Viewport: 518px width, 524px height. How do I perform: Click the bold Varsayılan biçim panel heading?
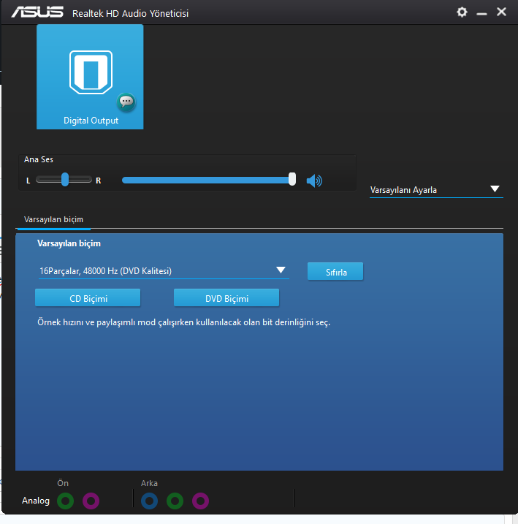click(x=69, y=243)
